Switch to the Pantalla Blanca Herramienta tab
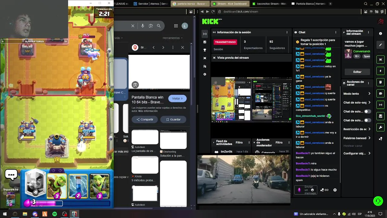The image size is (387, 218). click(308, 4)
